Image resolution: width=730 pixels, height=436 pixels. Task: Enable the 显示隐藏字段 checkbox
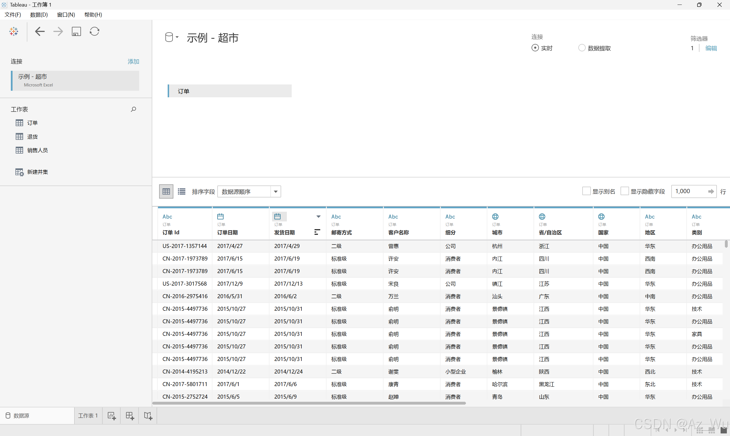(x=624, y=191)
